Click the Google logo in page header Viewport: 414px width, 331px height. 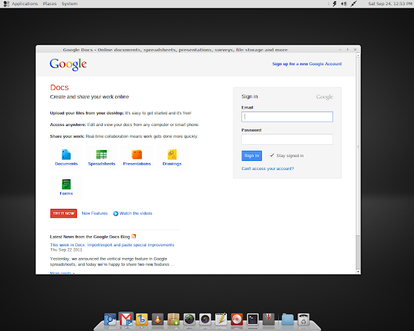68,64
